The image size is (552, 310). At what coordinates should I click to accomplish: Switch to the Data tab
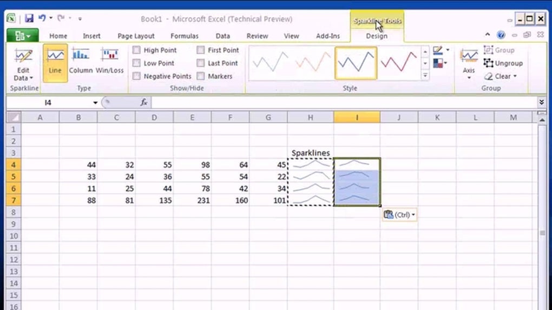(x=223, y=36)
